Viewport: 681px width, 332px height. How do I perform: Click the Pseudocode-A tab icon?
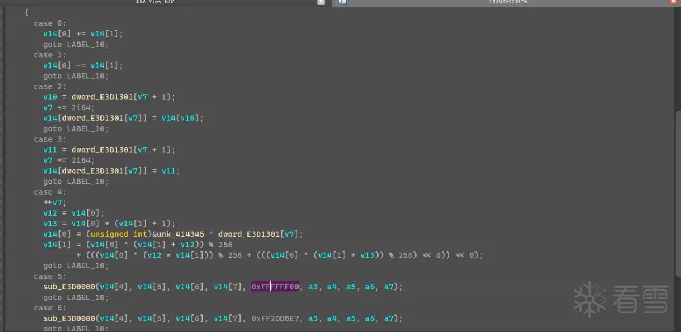click(342, 2)
